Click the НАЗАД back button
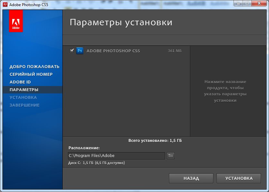Viewport: 269px width, 192px height. [x=191, y=178]
